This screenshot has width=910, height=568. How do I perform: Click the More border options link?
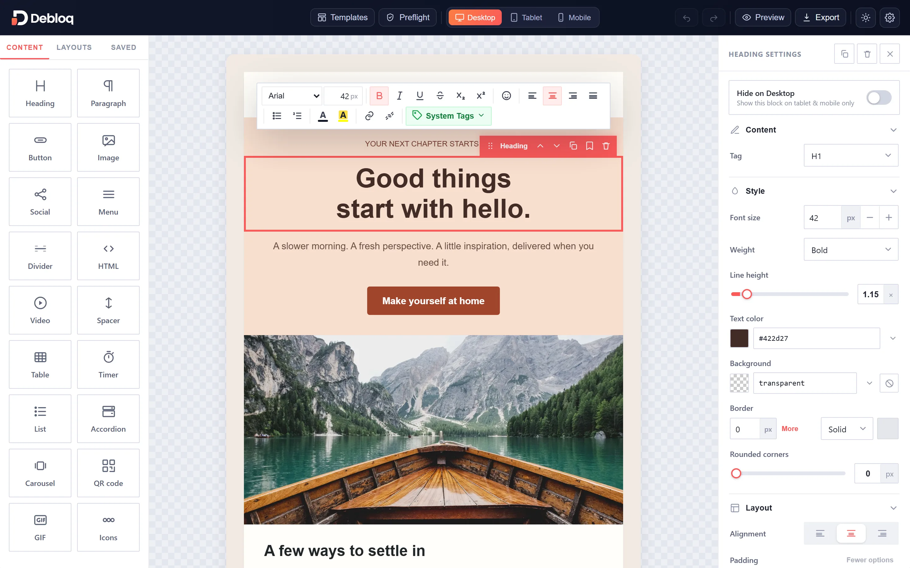(x=790, y=429)
